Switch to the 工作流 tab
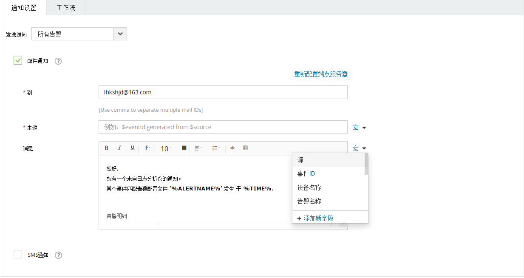Viewport: 524px width, 278px height. (65, 8)
